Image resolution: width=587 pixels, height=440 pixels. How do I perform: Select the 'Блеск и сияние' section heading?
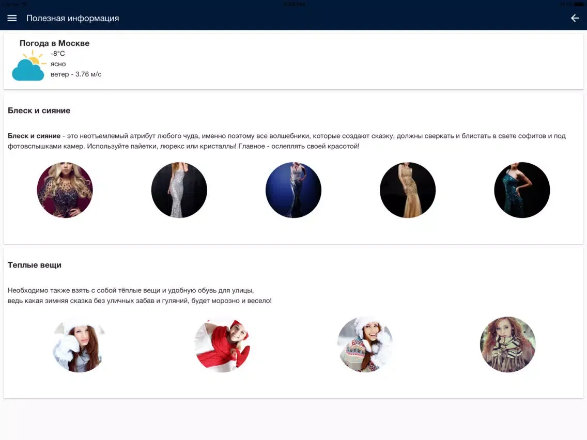click(39, 111)
